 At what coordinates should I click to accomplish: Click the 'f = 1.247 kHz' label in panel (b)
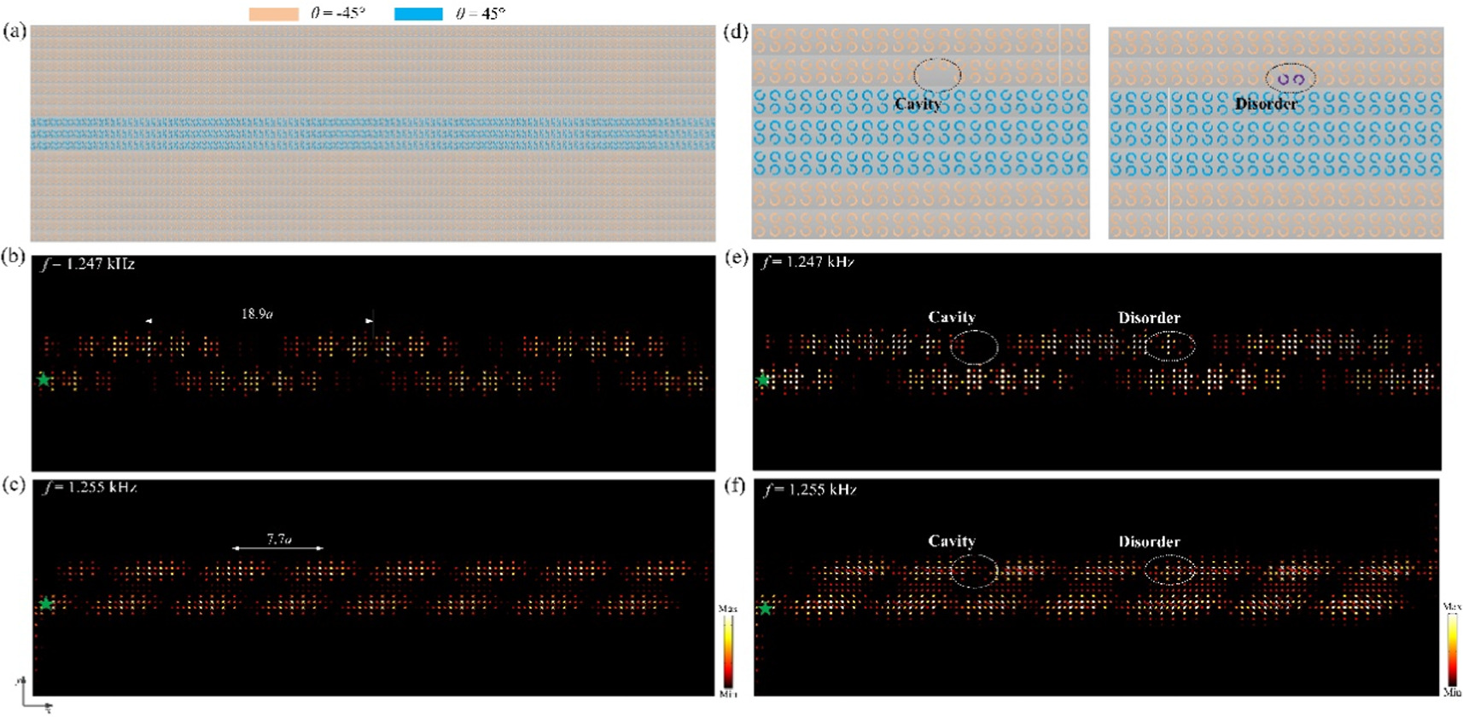[x=89, y=264]
